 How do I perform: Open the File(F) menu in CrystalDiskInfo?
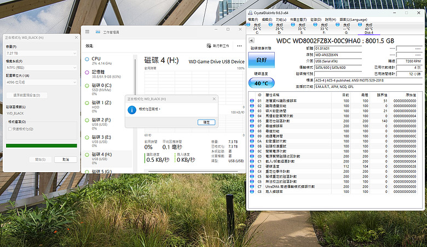tap(253, 20)
